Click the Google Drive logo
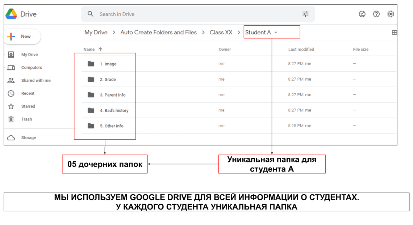This screenshot has width=413, height=225. pyautogui.click(x=11, y=14)
